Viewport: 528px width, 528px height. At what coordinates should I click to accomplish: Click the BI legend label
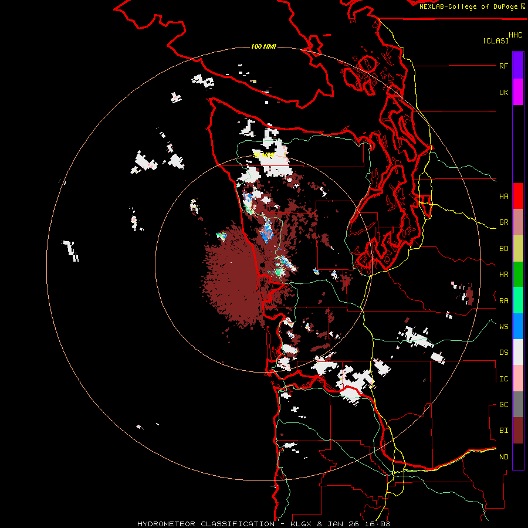503,431
